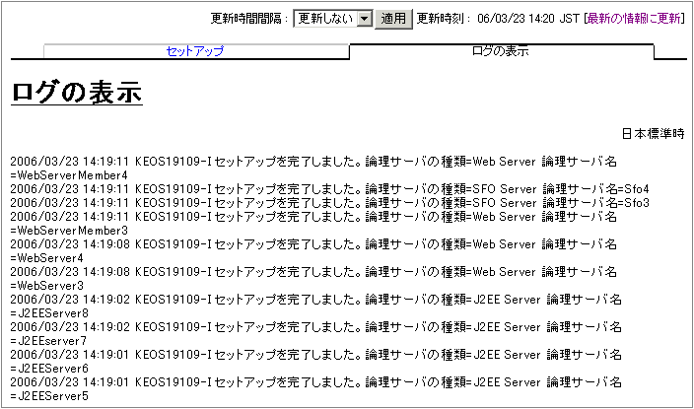Select log text =J2EEServer6
The image size is (694, 409).
click(x=49, y=368)
